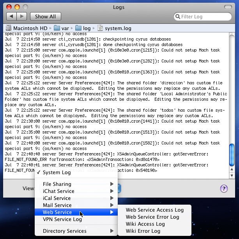Go back with the left arrow button
The image size is (239, 239).
pyautogui.click(x=11, y=16)
